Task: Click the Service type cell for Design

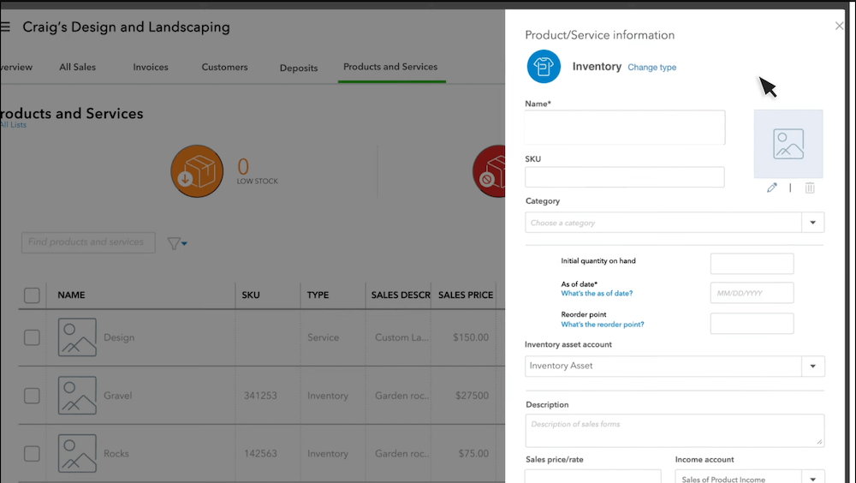Action: click(324, 337)
